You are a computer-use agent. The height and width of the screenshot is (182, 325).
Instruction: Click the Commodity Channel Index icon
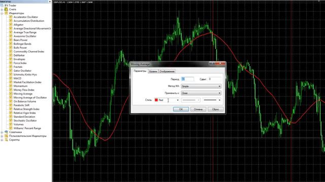click(11, 52)
